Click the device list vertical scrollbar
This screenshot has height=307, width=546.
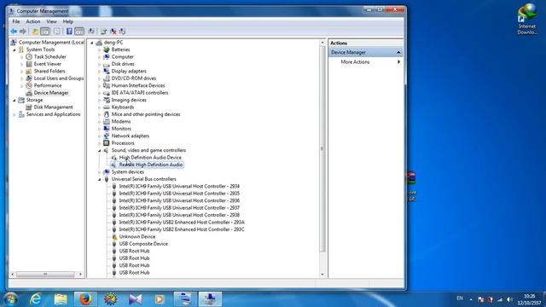[x=322, y=148]
